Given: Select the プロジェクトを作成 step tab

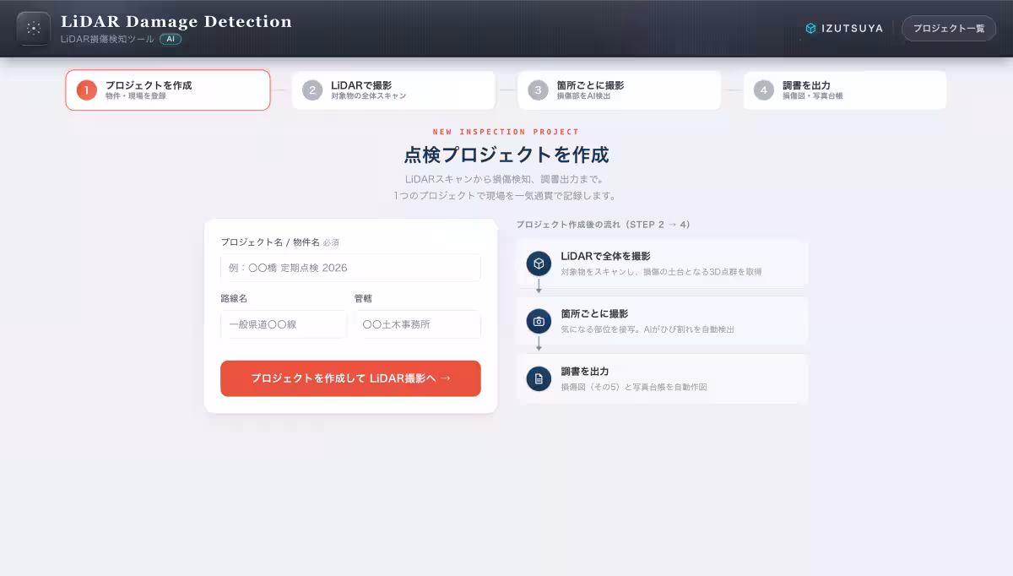Looking at the screenshot, I should tap(168, 90).
